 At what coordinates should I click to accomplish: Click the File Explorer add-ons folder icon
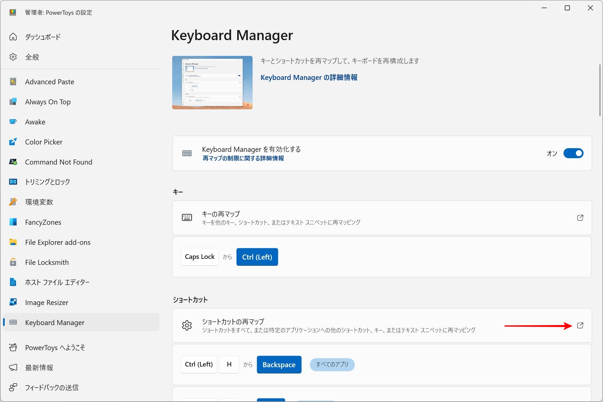(x=13, y=242)
